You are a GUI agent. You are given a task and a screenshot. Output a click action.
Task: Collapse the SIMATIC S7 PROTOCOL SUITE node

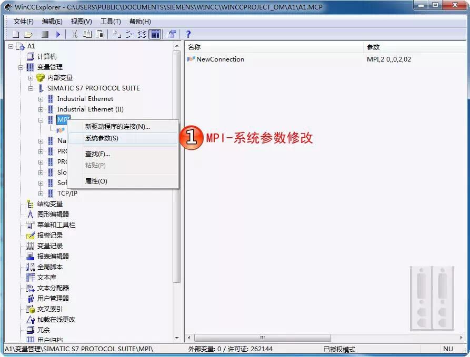point(31,88)
